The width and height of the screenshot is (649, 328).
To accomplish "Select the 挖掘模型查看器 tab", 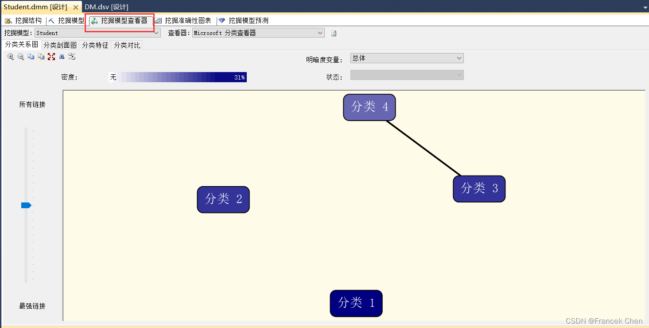I will [x=120, y=20].
